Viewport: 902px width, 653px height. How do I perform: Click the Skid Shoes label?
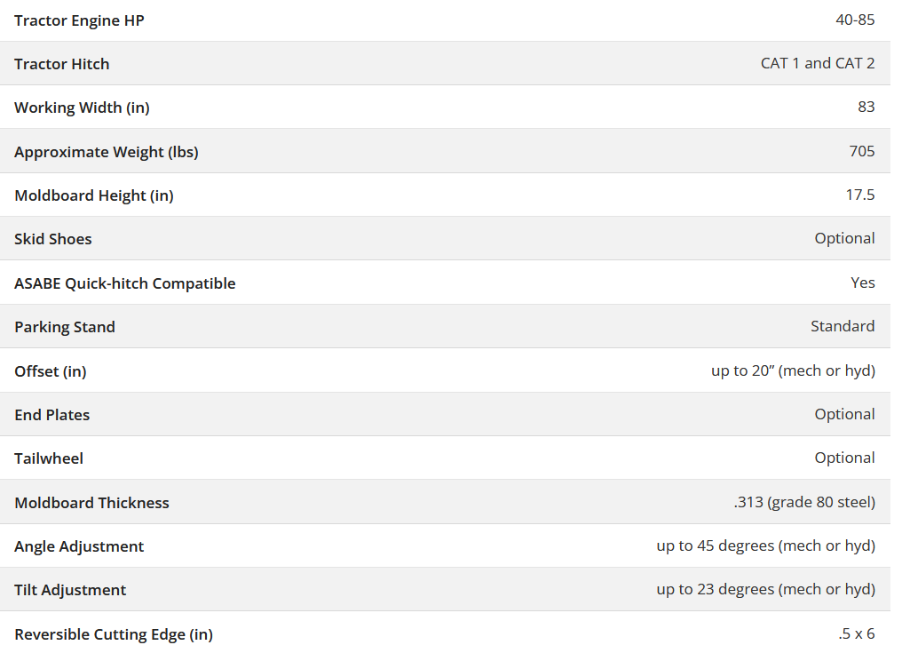coord(53,239)
